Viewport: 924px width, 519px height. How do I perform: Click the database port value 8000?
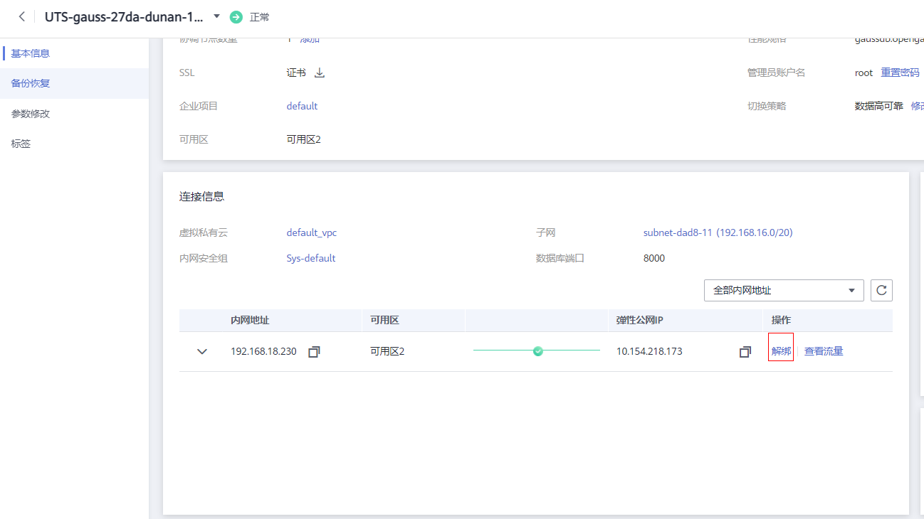tap(654, 258)
